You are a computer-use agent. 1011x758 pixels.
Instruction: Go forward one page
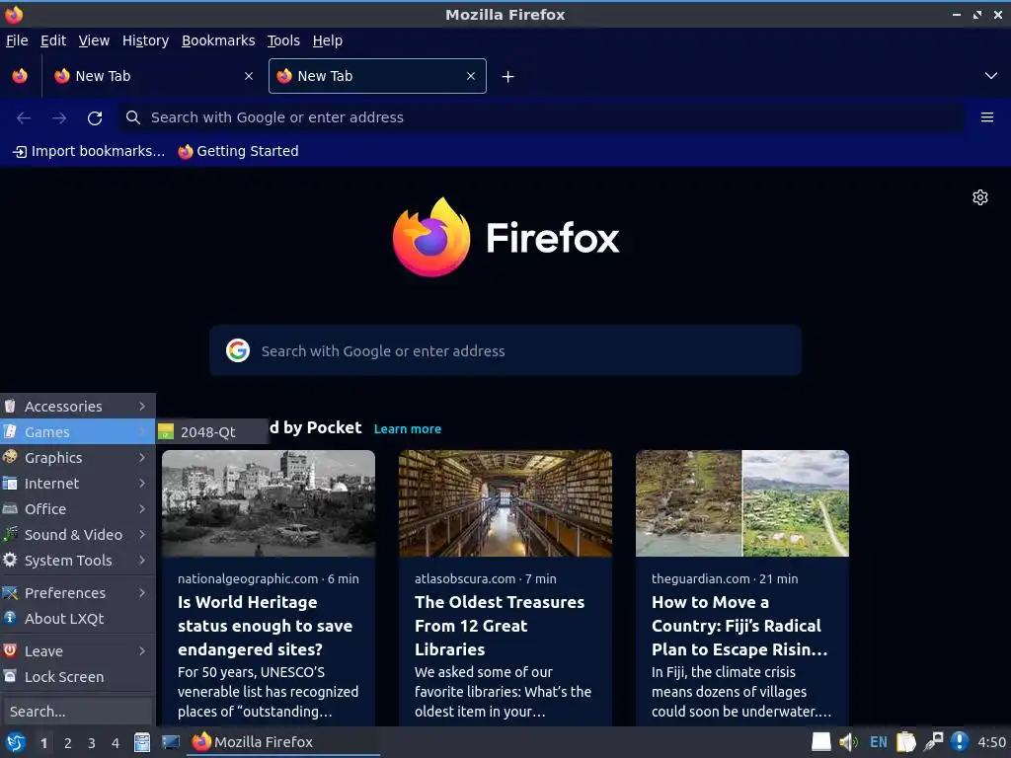[59, 118]
